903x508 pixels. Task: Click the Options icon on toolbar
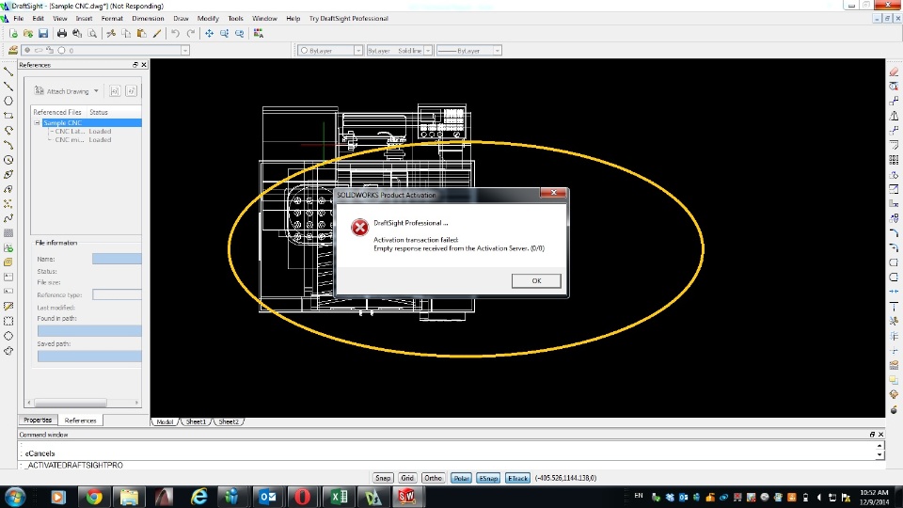[x=259, y=34]
